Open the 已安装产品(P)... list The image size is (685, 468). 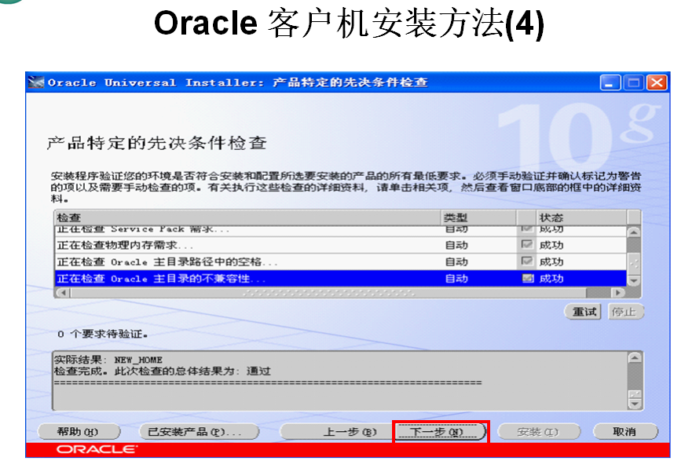coord(199,432)
